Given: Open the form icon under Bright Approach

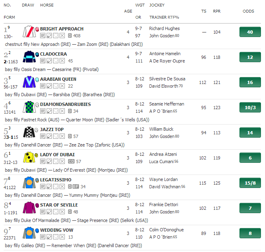Looking at the screenshot, I should pos(43,36).
